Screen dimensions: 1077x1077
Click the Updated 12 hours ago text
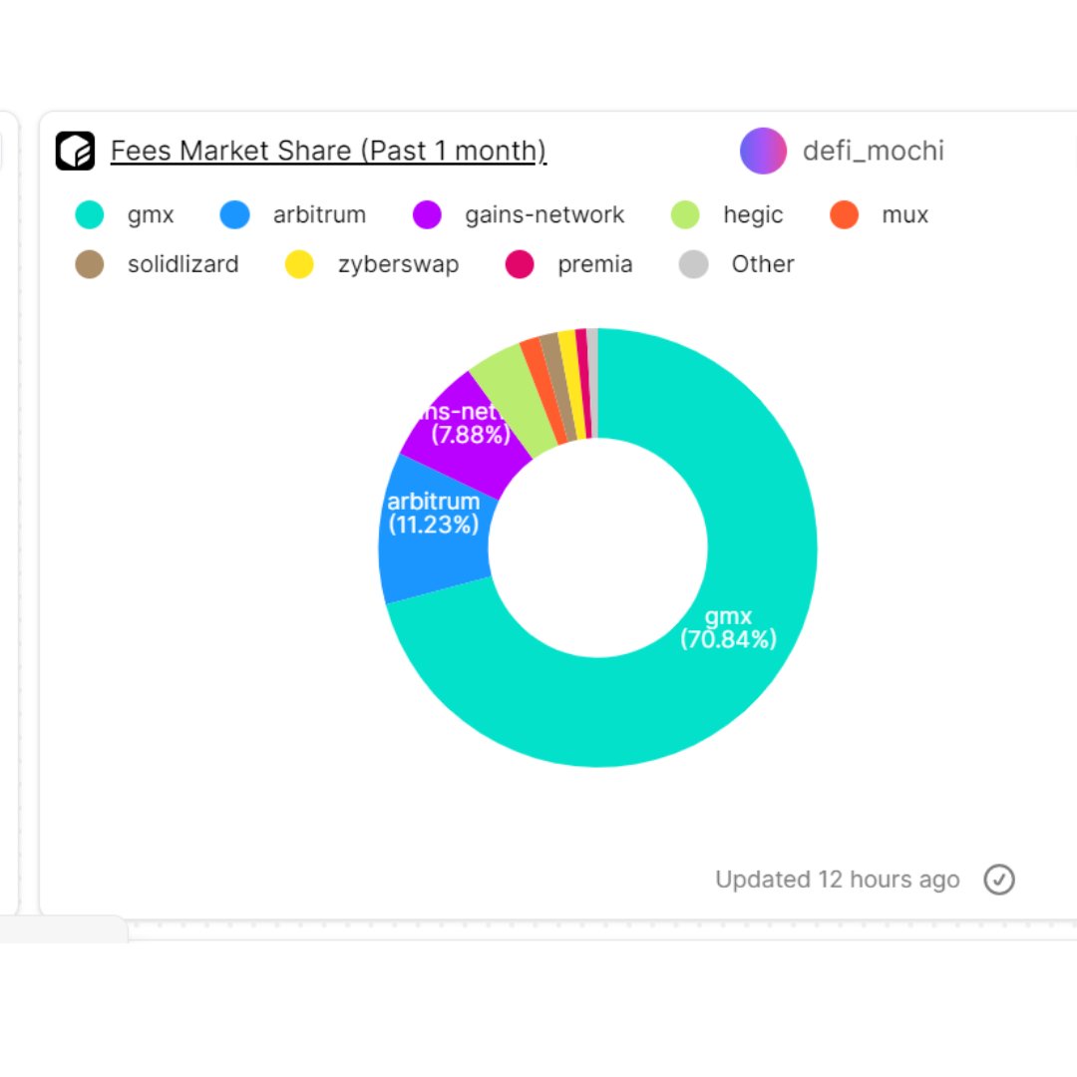pos(837,880)
